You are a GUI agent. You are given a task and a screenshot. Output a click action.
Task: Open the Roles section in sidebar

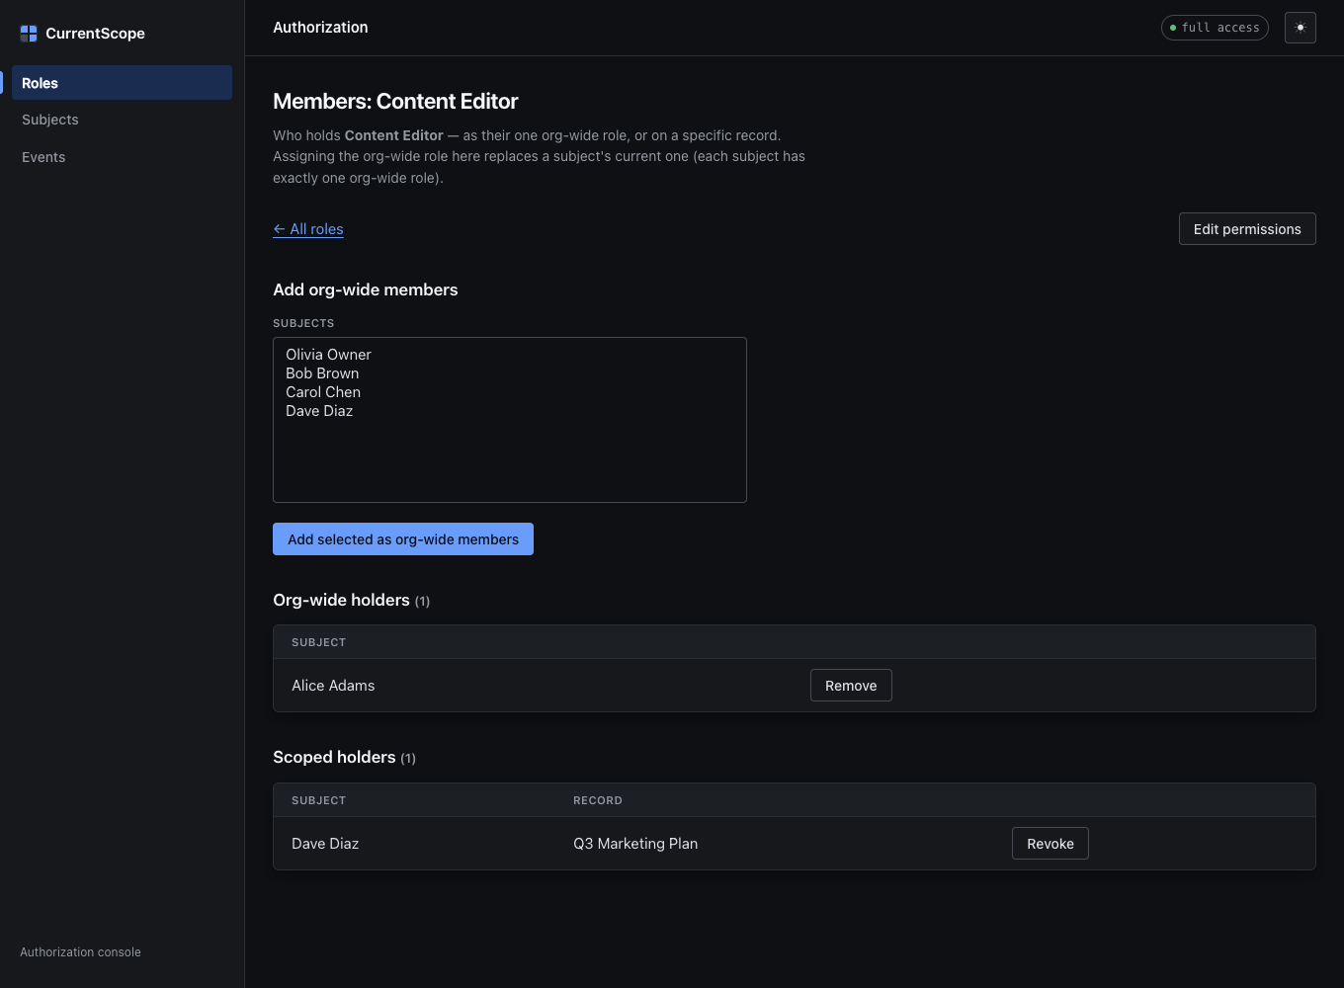tap(122, 83)
